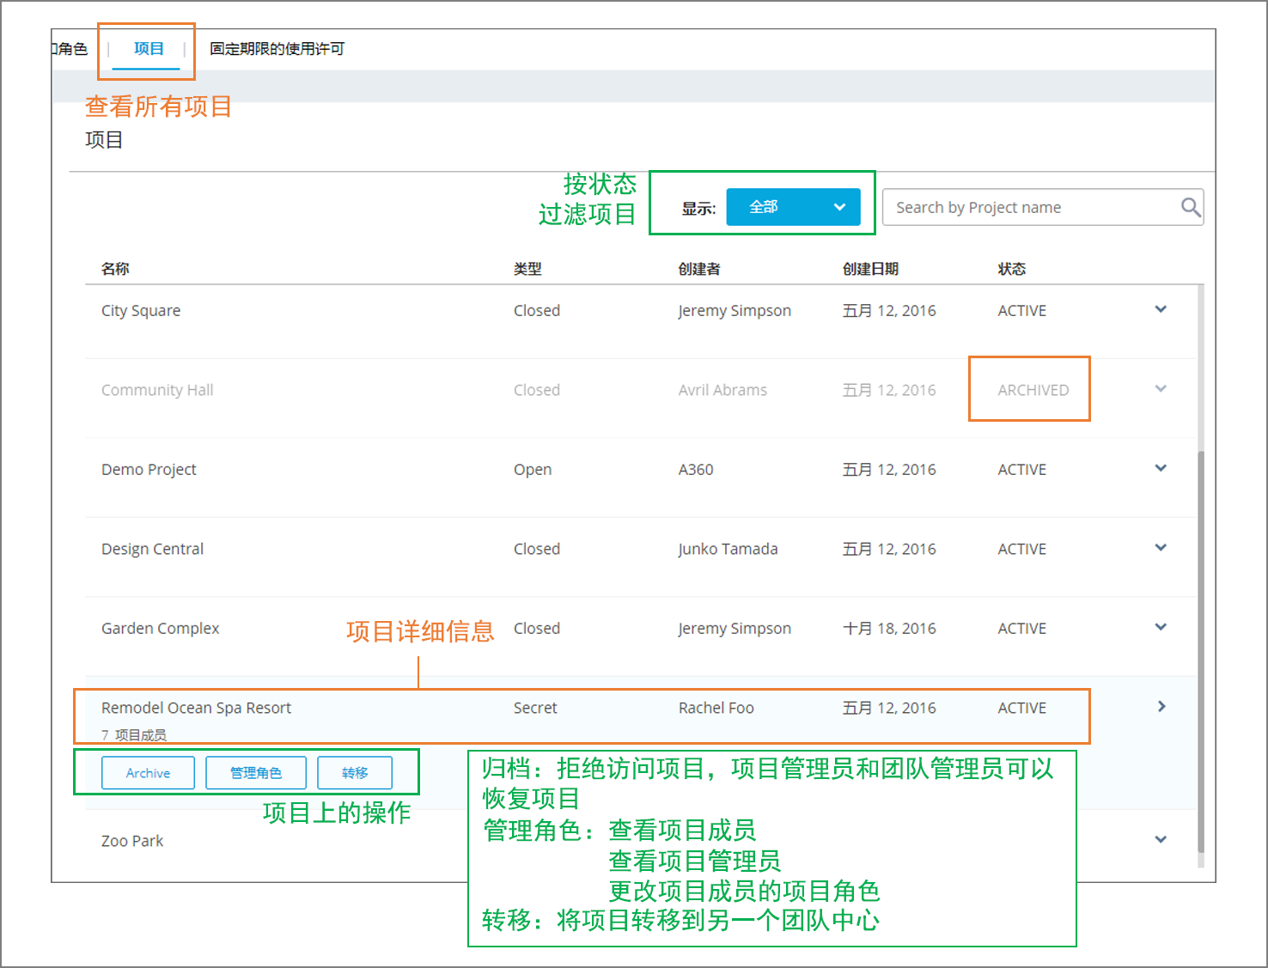Select the Zoo Park project name

click(132, 841)
